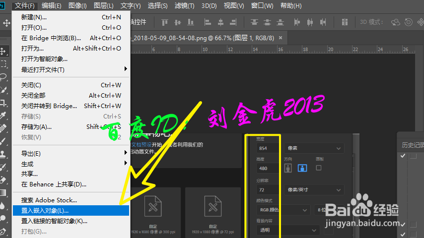Open the 帮助 menu

(291, 5)
